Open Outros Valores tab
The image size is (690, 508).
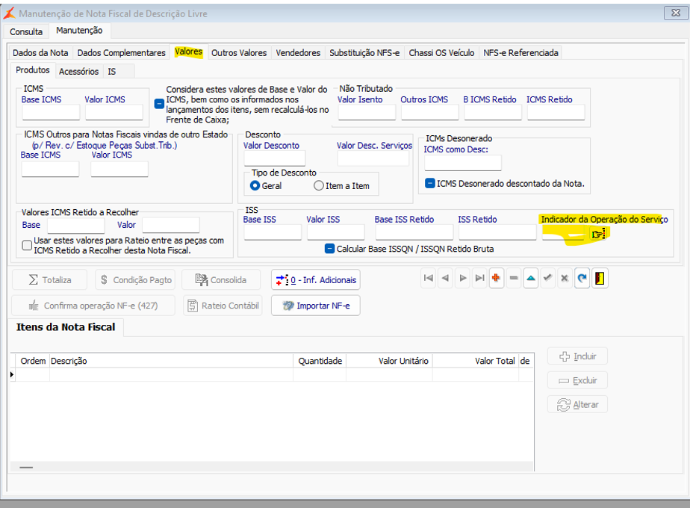click(x=239, y=53)
